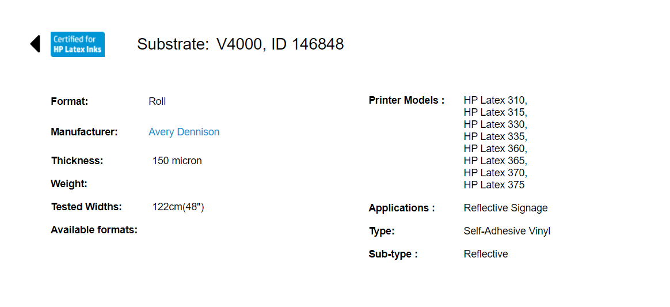Click the Reflective sub-type value
The image size is (670, 307).
[x=486, y=255]
